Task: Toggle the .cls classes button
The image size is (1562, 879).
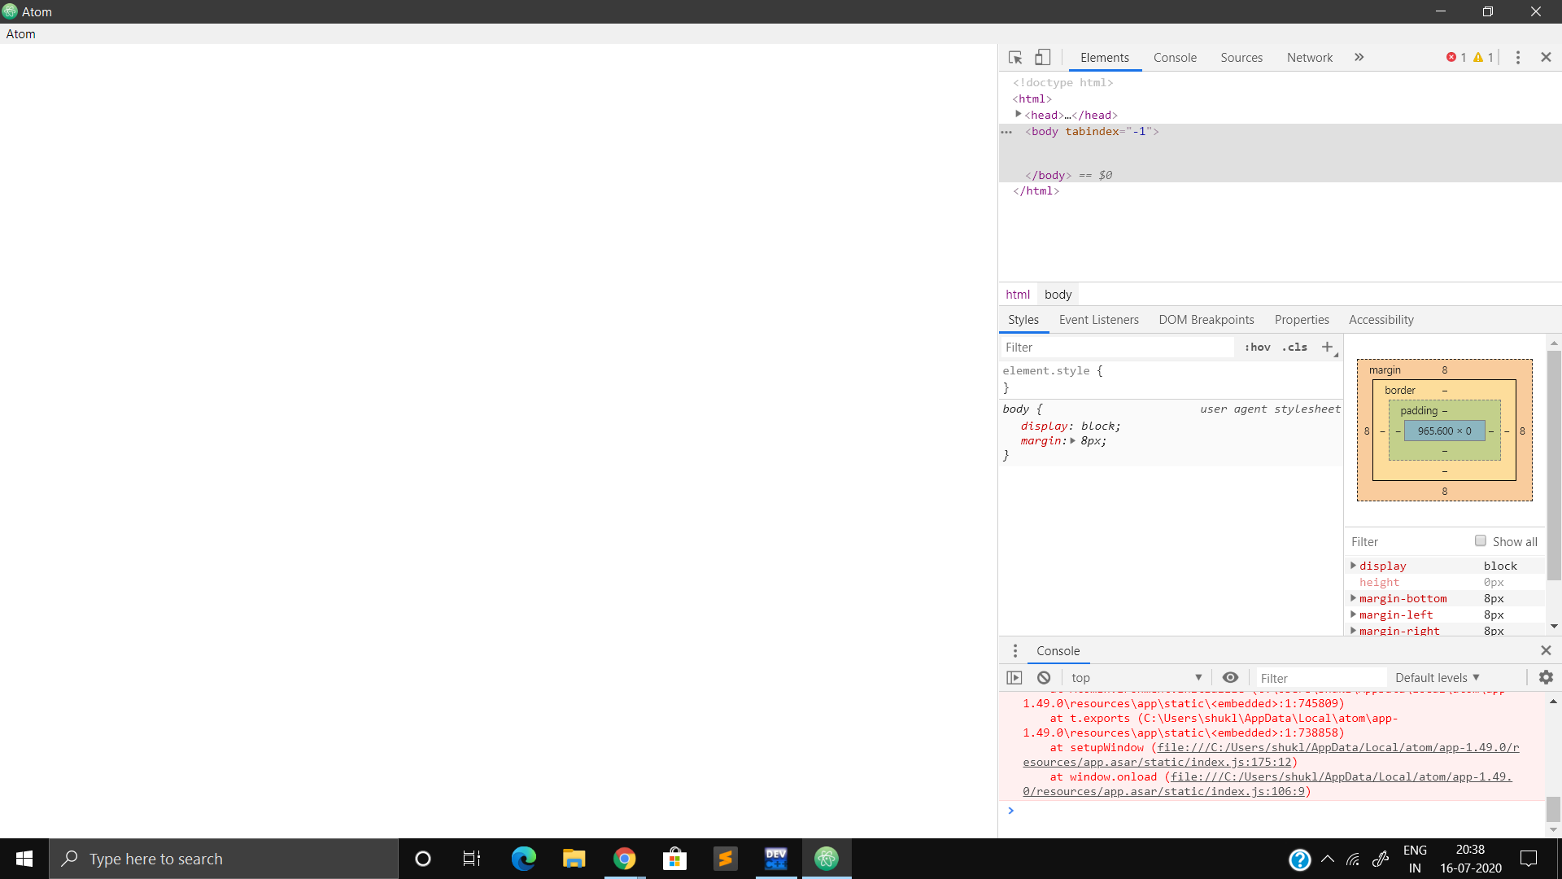Action: click(1294, 348)
